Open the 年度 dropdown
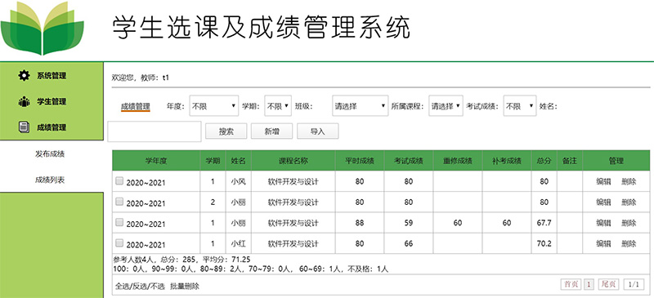Viewport: 654px width, 298px height. [214, 106]
